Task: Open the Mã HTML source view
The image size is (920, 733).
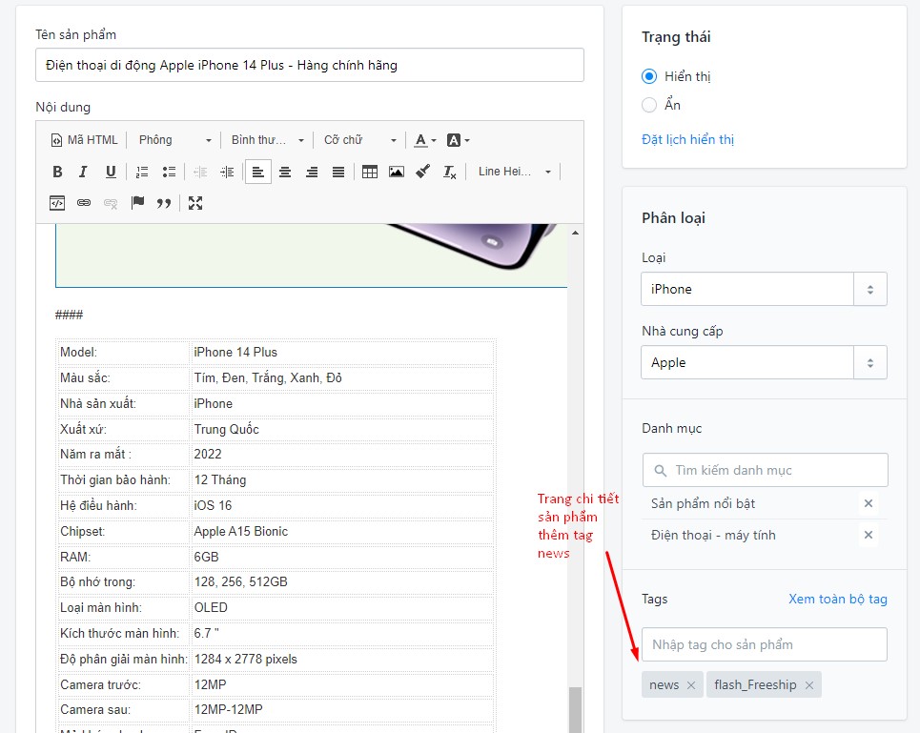Action: click(x=84, y=140)
